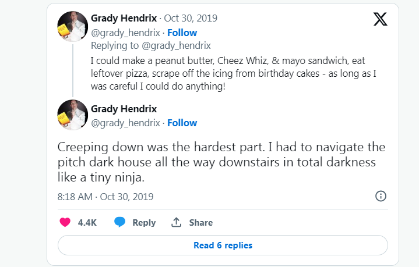Click Follow in the parent tweet header
This screenshot has width=419, height=267.
(182, 33)
